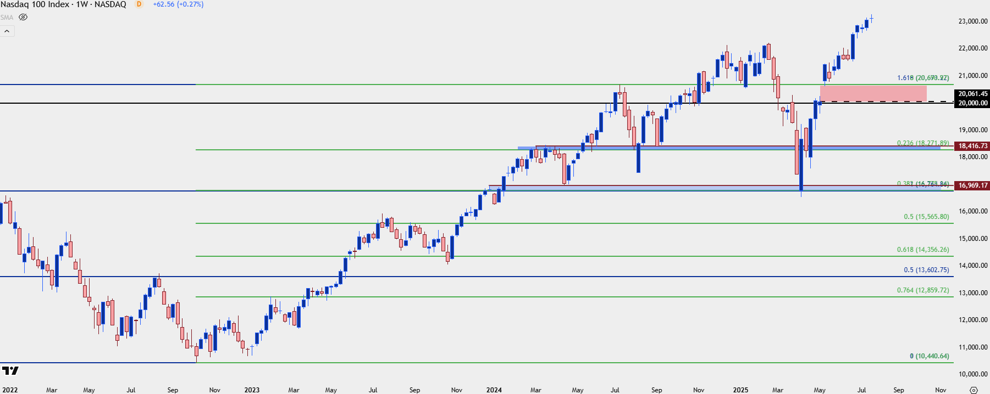
Task: Toggle SMA indicator visibility eye icon
Action: (23, 18)
